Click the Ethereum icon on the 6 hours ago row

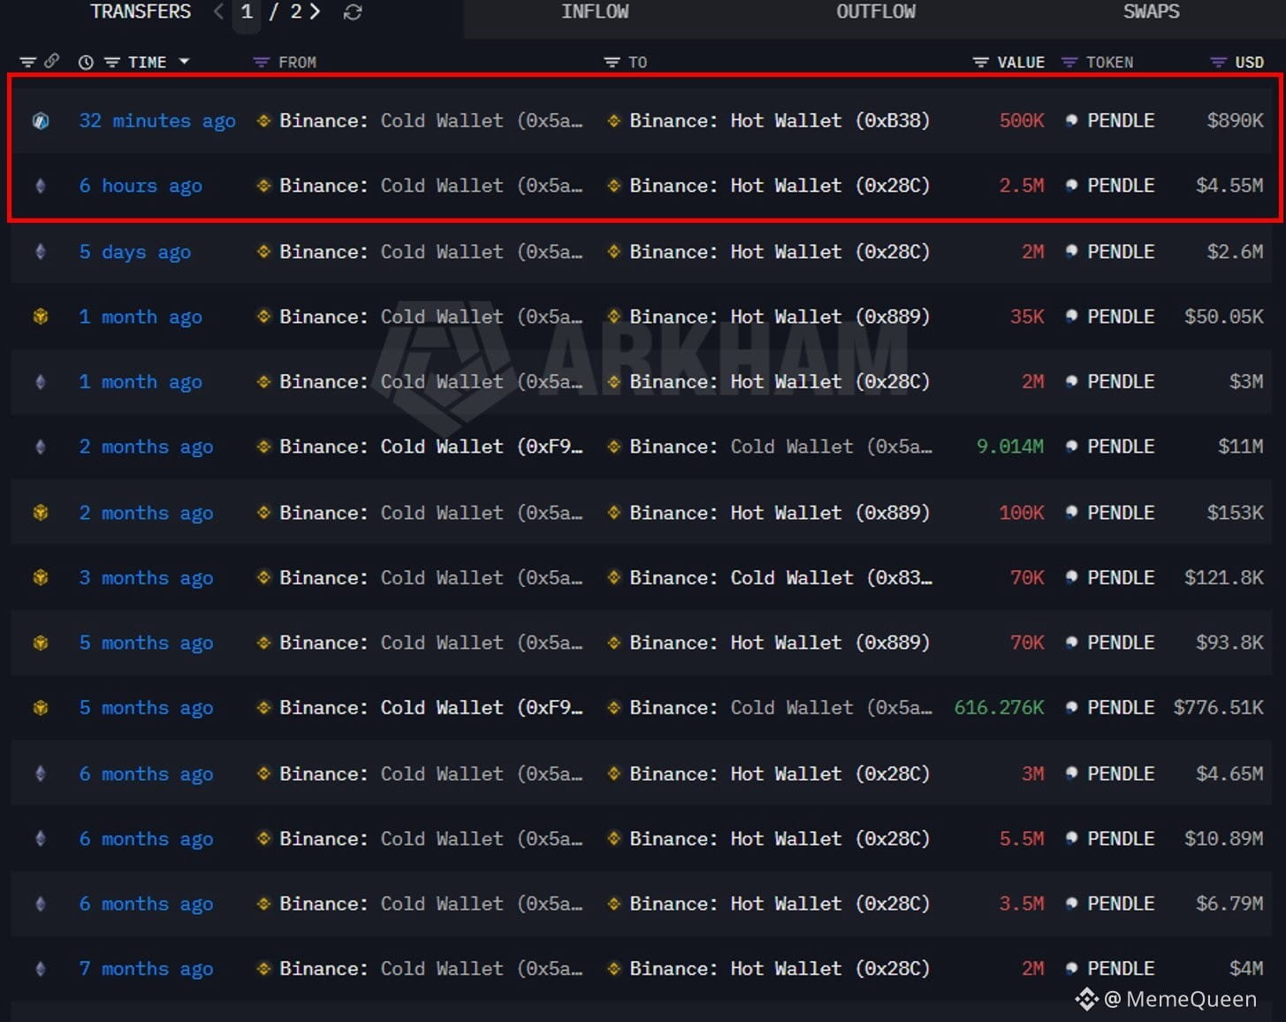[41, 186]
